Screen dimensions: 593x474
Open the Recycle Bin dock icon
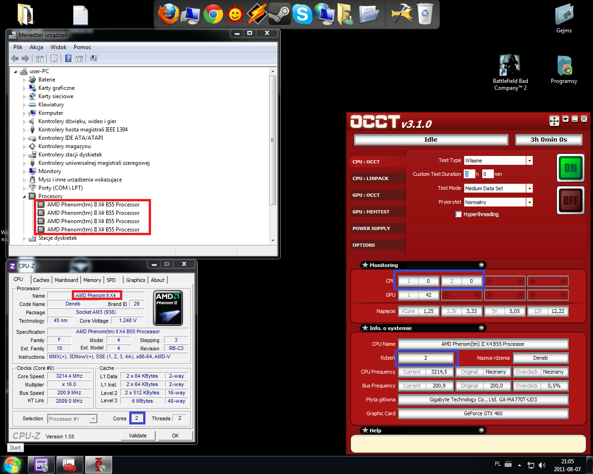[x=425, y=14]
